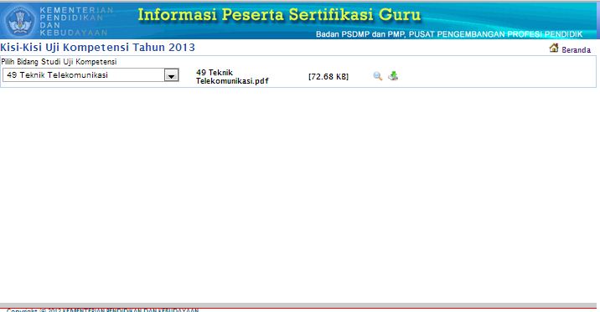The image size is (600, 312).
Task: Click the Pilih Bidang Studi Uji Kompetensi label
Action: point(59,62)
